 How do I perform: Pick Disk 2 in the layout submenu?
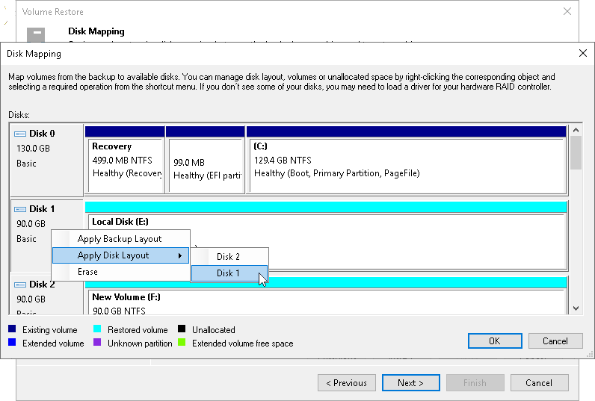[229, 257]
